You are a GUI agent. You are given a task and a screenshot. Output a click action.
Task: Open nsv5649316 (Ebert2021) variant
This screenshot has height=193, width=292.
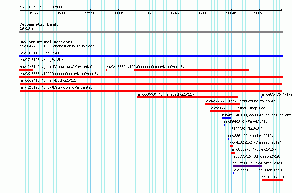[246, 122]
